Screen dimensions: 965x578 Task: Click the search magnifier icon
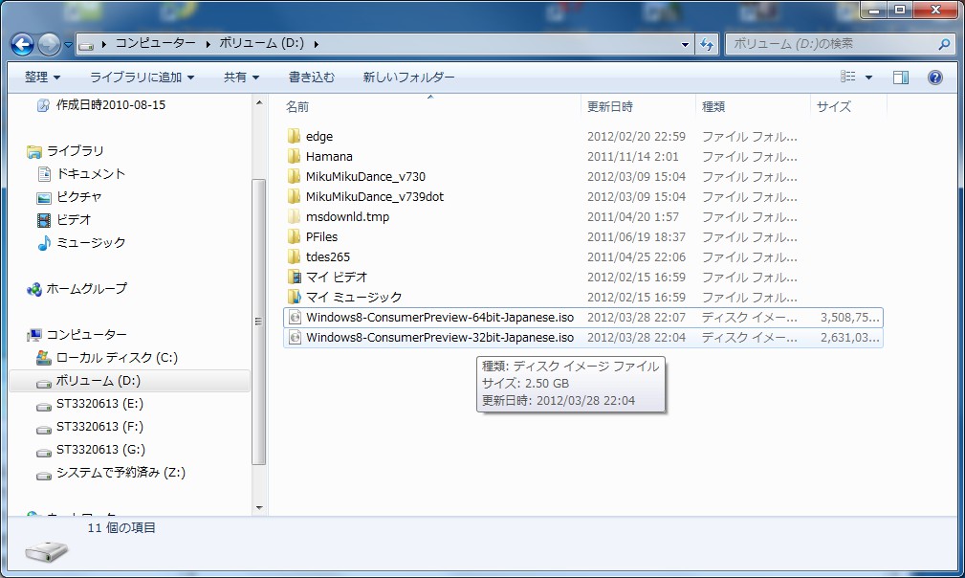point(944,44)
